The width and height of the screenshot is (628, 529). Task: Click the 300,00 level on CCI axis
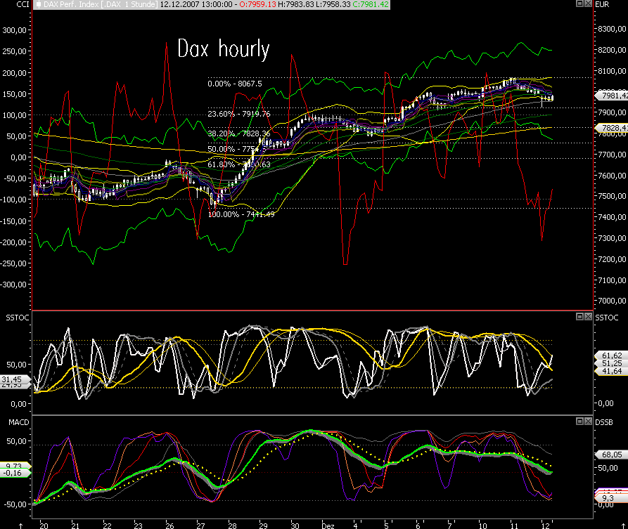pyautogui.click(x=15, y=30)
